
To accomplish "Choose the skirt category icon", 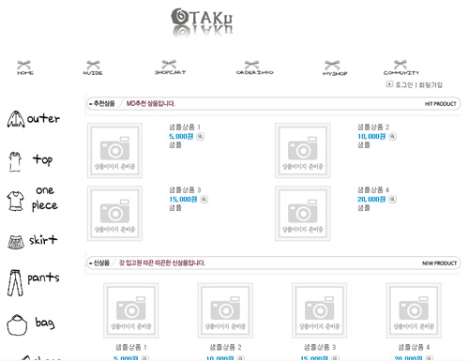I will pos(33,242).
